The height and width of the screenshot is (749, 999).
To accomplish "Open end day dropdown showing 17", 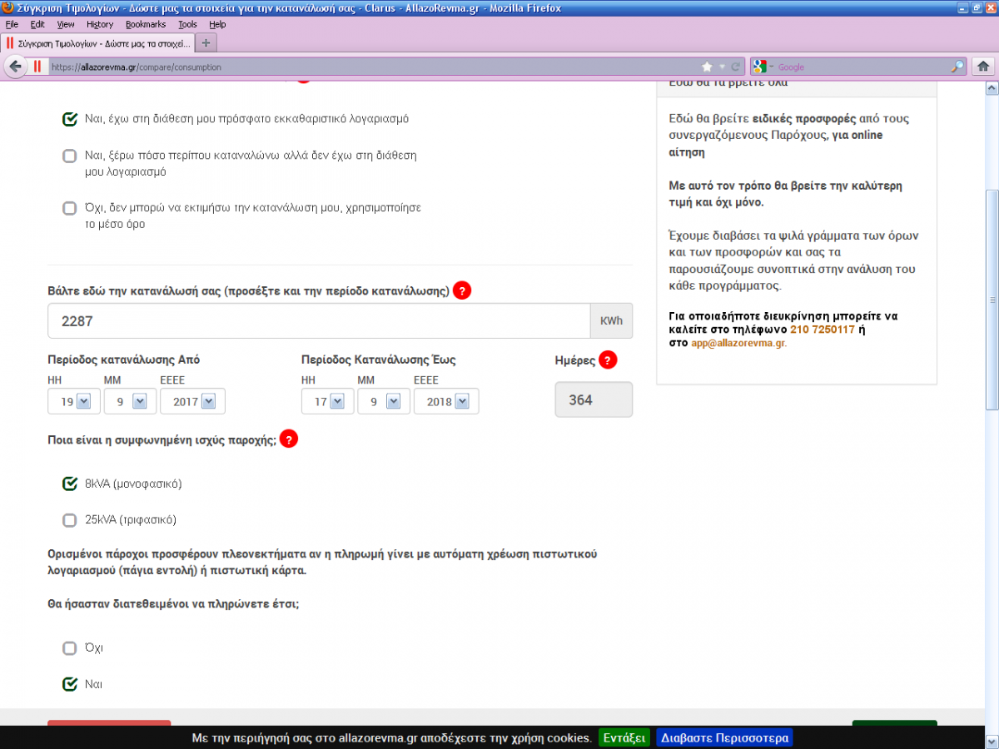I will click(x=327, y=401).
